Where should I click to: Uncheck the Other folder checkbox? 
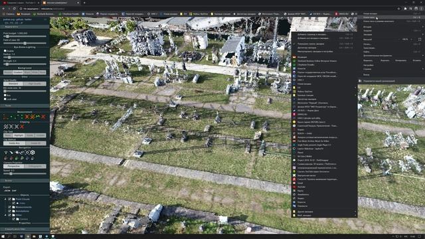point(9,215)
